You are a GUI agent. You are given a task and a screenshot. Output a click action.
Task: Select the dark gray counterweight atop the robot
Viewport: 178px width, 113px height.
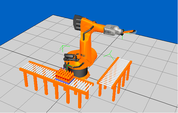pyautogui.click(x=77, y=23)
